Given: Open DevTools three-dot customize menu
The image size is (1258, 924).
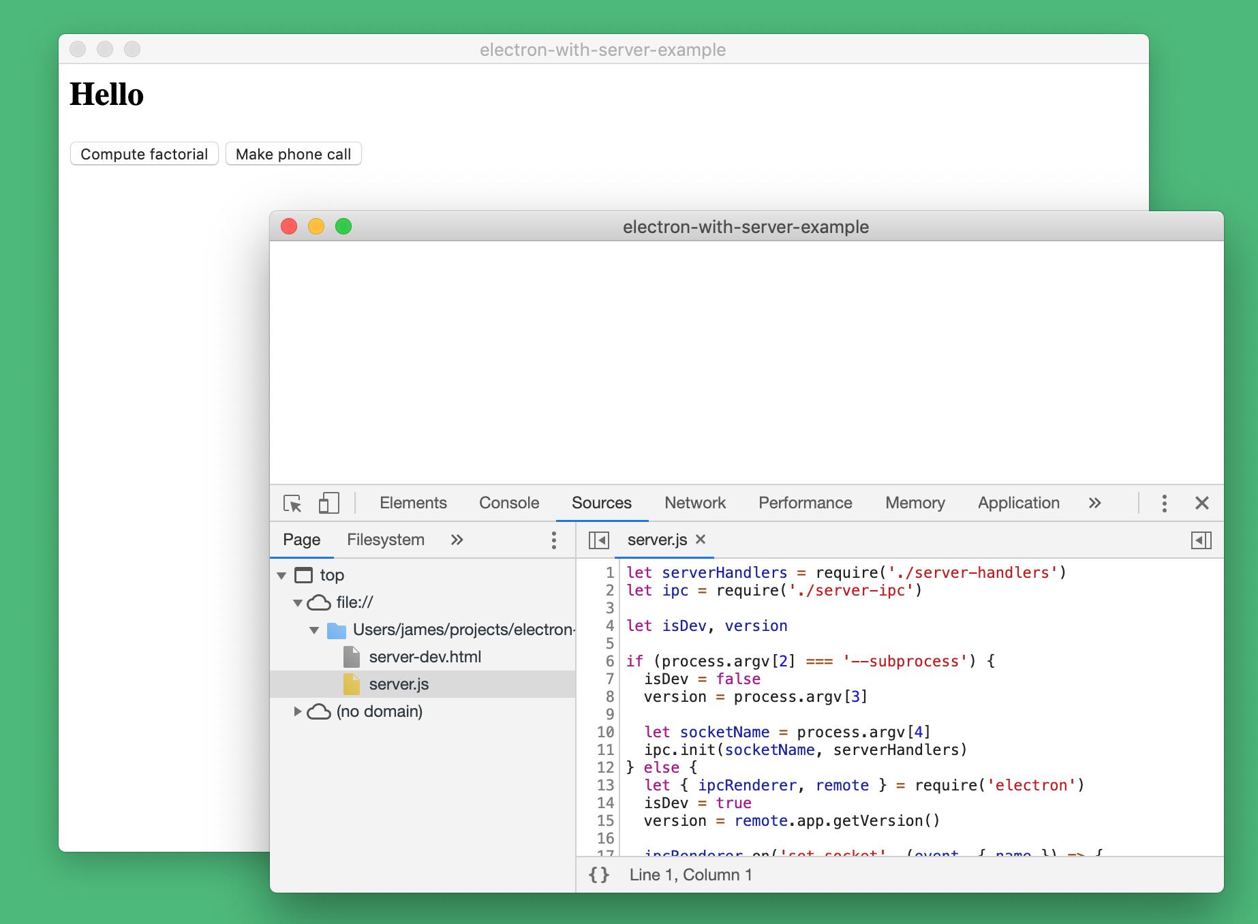Looking at the screenshot, I should (x=1164, y=504).
